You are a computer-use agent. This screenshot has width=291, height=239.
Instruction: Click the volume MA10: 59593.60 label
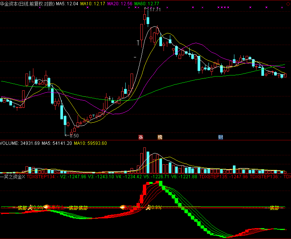[x=90, y=143]
